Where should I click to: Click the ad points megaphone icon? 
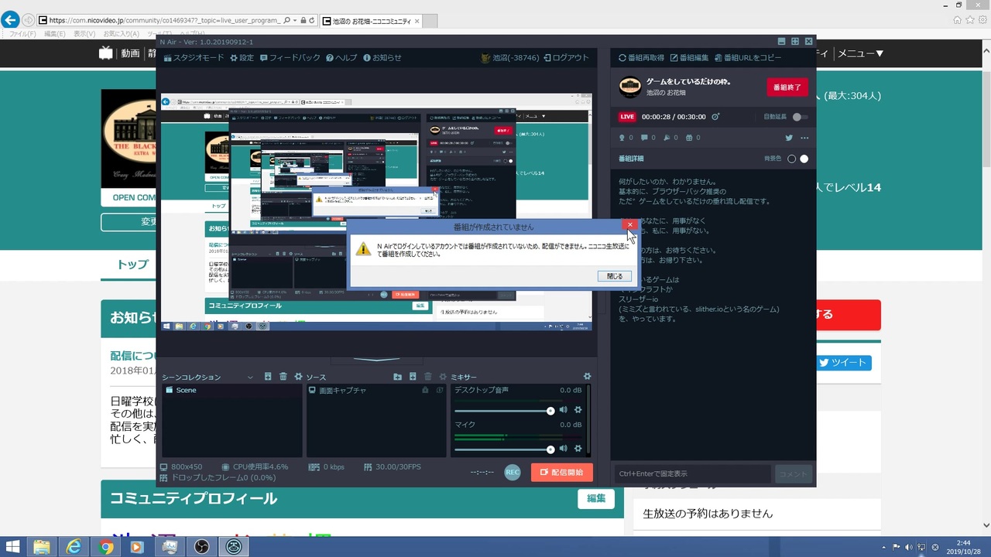(667, 138)
